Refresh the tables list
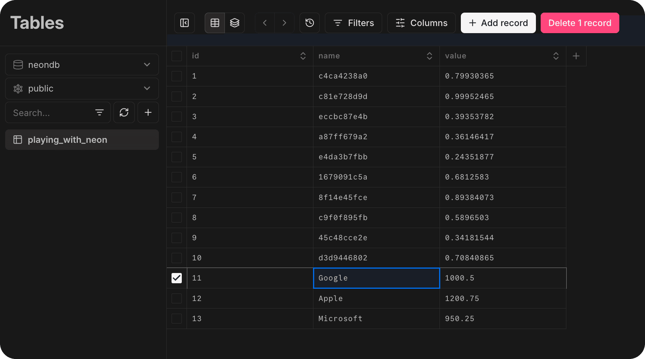645x359 pixels. 124,112
